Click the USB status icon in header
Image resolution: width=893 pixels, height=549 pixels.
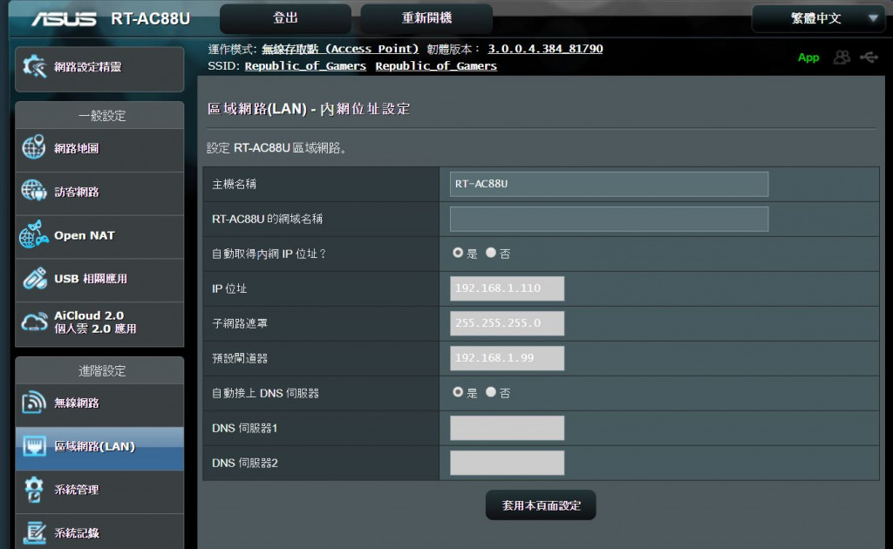[869, 58]
